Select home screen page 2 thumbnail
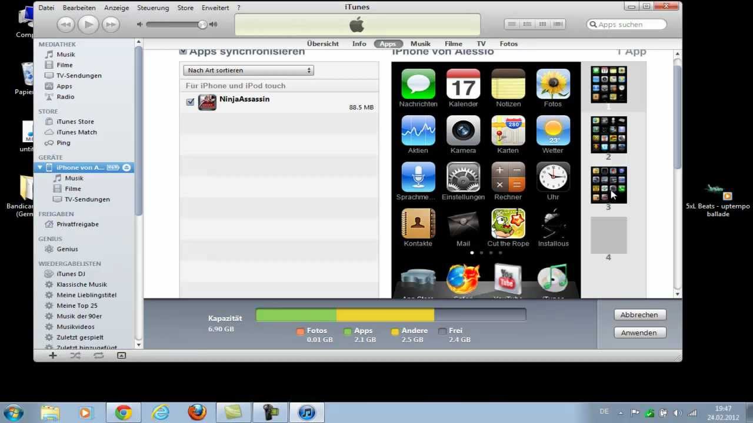Image resolution: width=753 pixels, height=423 pixels. tap(609, 135)
